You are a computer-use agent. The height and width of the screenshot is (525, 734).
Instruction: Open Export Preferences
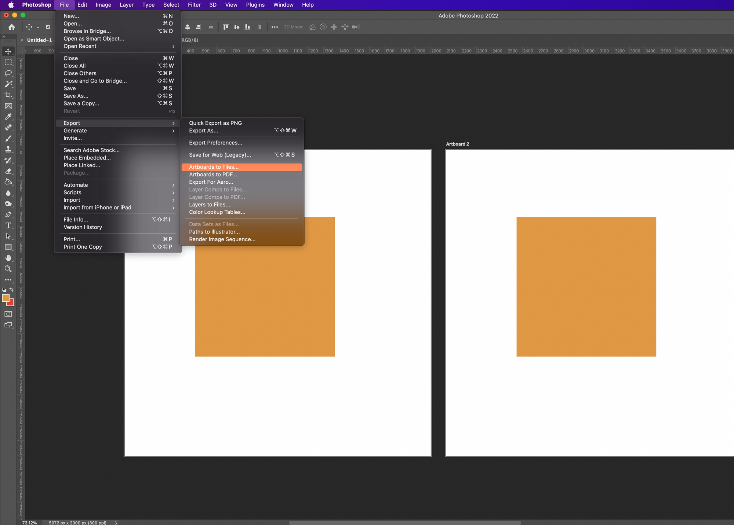pos(242,143)
